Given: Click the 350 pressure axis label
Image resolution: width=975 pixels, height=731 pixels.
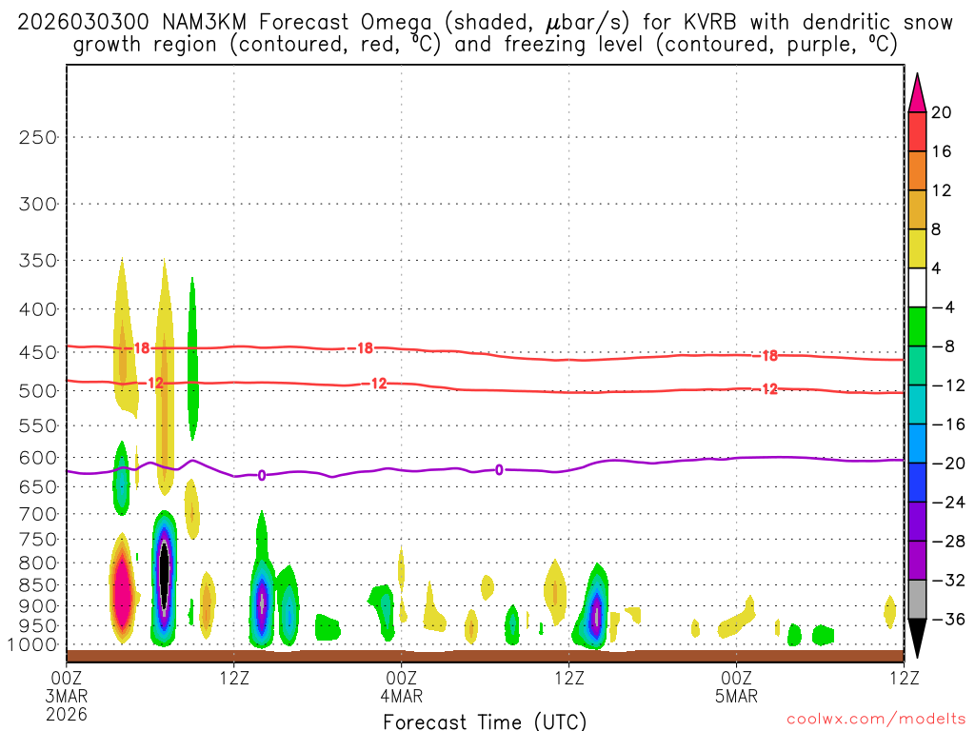Looking at the screenshot, I should (x=38, y=261).
